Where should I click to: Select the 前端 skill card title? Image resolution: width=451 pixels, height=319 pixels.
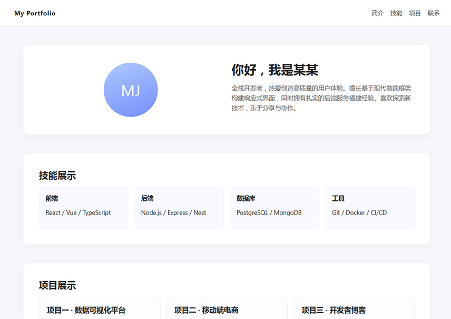(52, 199)
